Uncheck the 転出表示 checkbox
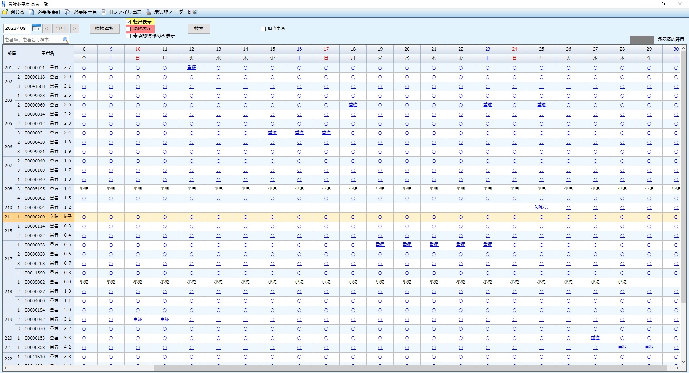The image size is (689, 373). click(128, 22)
